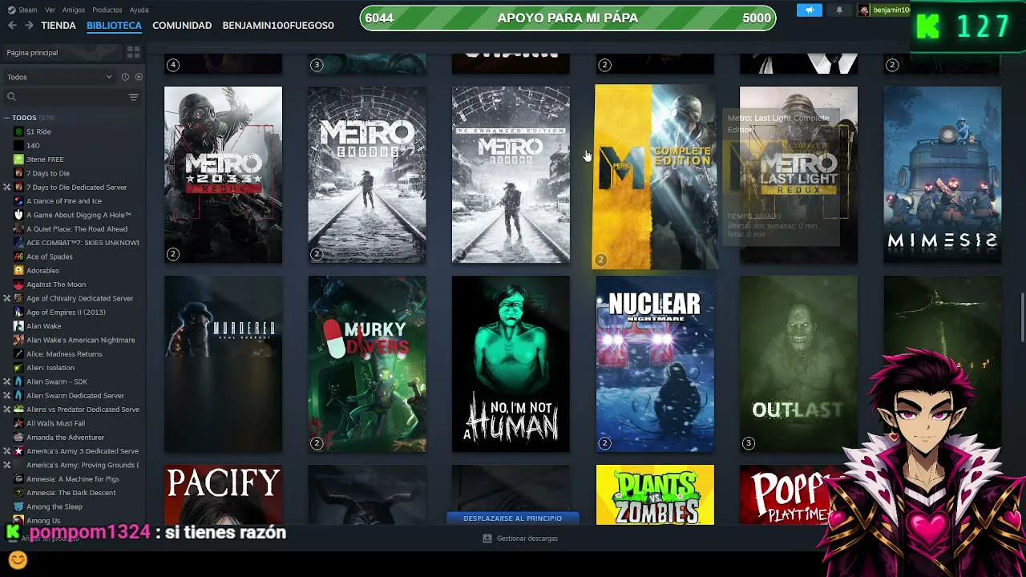Viewport: 1026px width, 577px height.
Task: Open the Amigos menu
Action: coord(74,10)
